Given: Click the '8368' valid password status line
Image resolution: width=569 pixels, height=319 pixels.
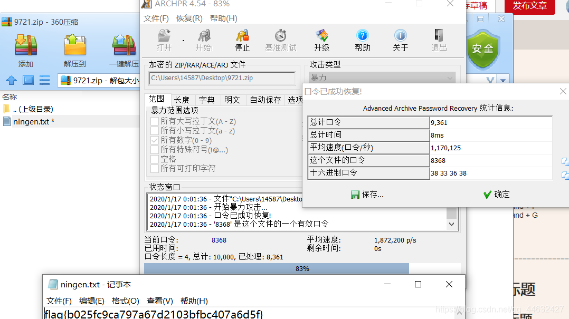Looking at the screenshot, I should [x=239, y=224].
